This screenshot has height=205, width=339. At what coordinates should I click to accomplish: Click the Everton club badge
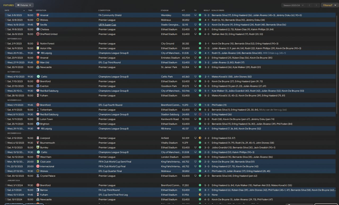(x=38, y=86)
